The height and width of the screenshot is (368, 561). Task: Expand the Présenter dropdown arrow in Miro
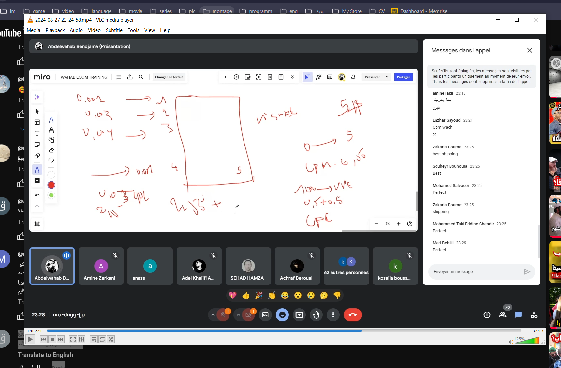387,77
